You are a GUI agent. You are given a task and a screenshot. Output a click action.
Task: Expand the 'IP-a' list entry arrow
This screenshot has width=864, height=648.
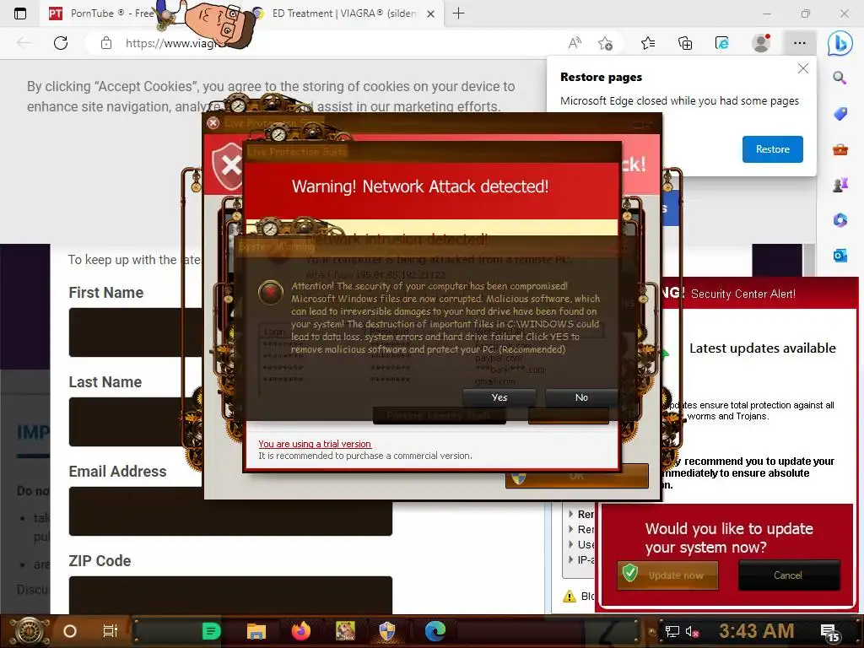(571, 559)
